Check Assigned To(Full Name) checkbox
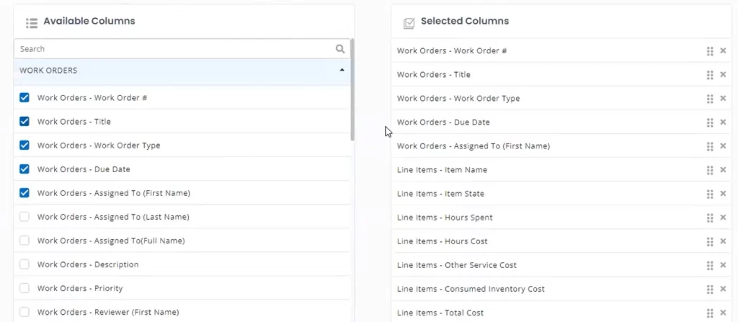The image size is (738, 322). point(24,241)
